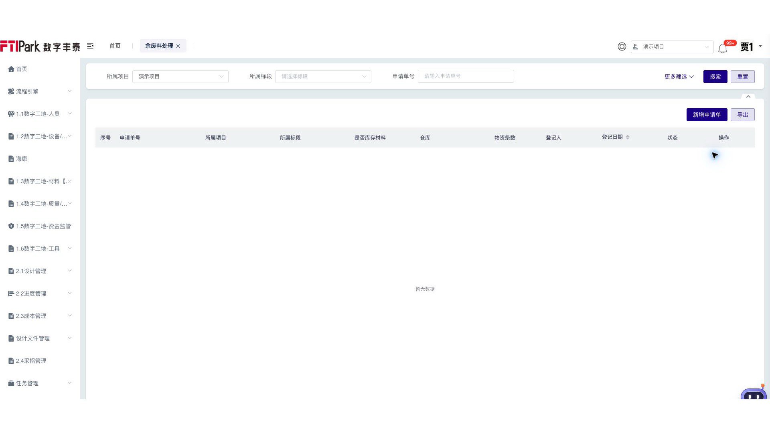Click the 流程引擎 sidebar icon
770x433 pixels.
click(x=11, y=91)
